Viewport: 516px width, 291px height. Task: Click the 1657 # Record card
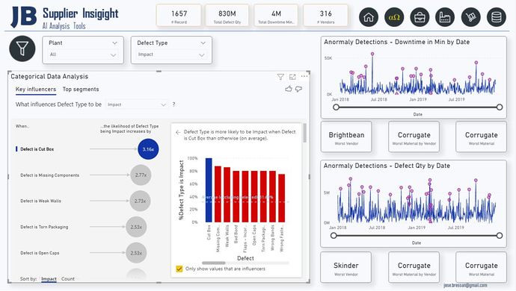pyautogui.click(x=179, y=16)
